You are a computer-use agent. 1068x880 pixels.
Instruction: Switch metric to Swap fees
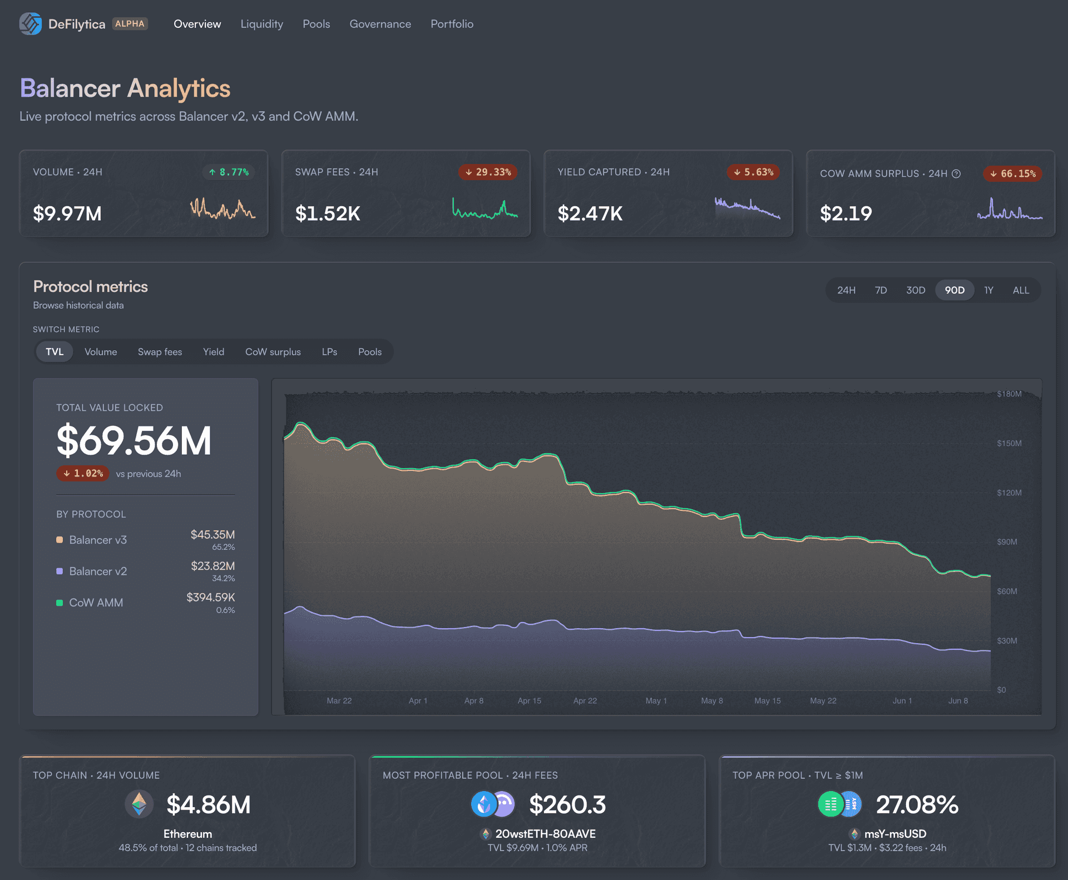(x=160, y=352)
